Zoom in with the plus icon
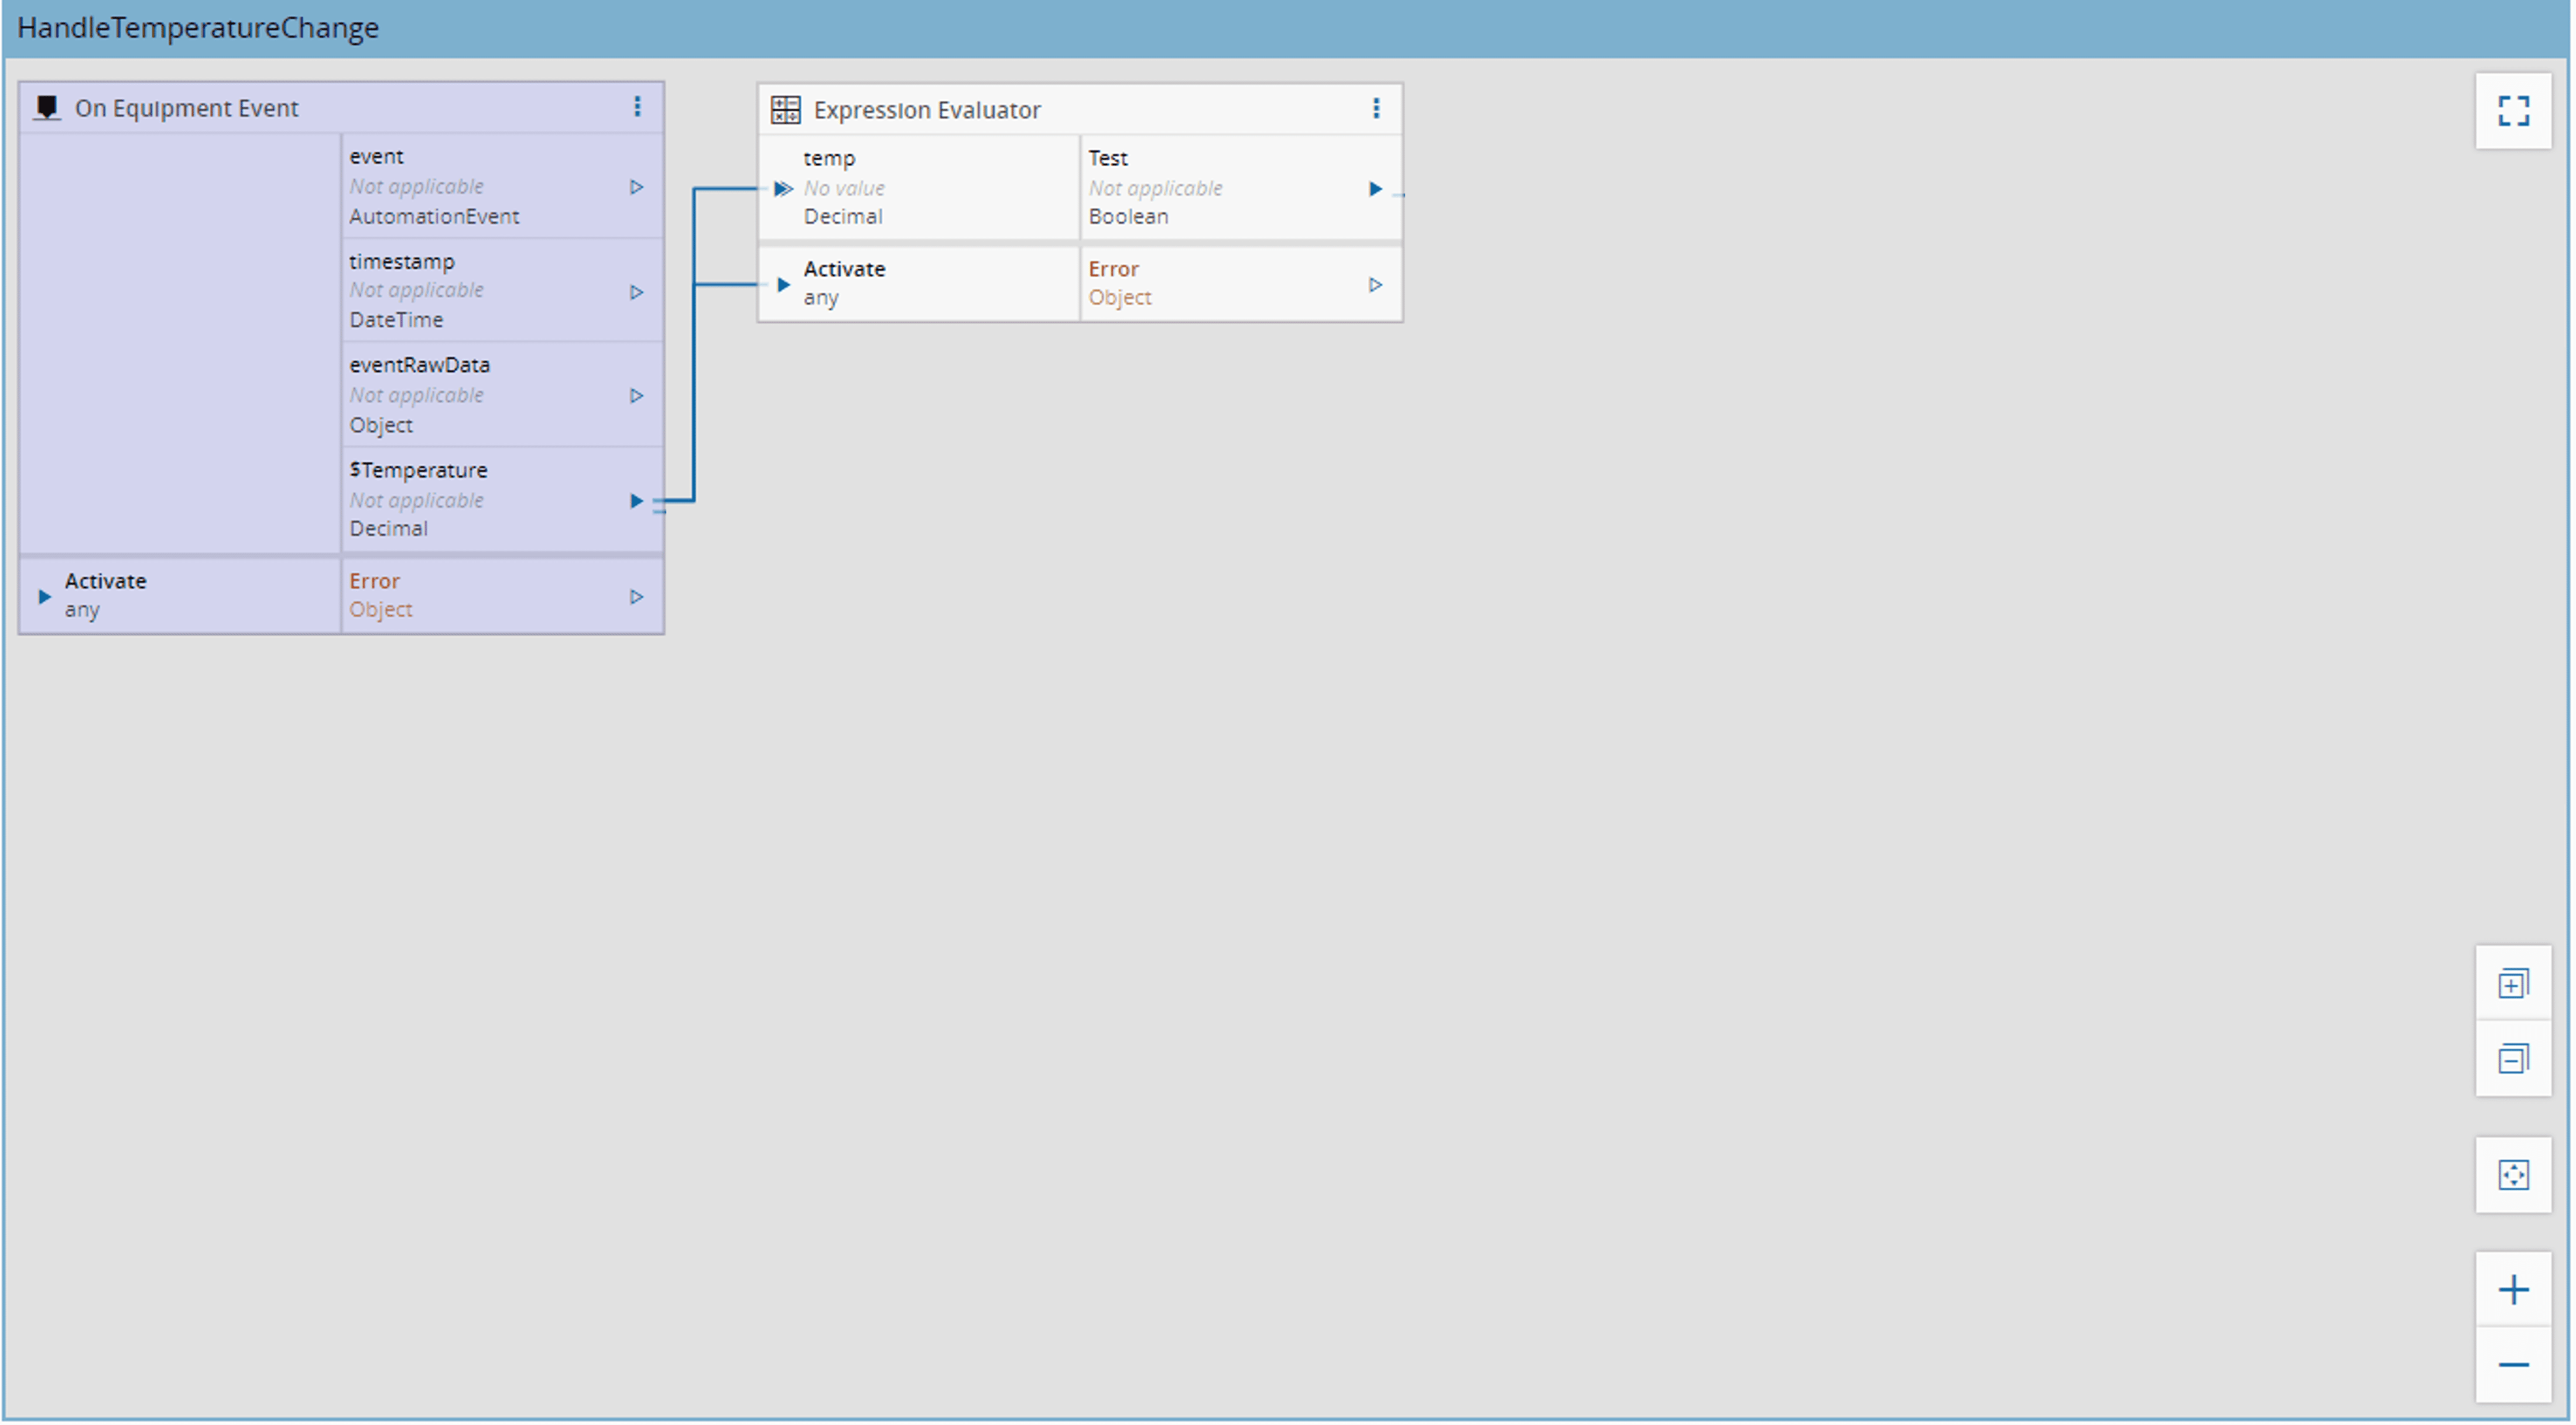The image size is (2576, 1425). coord(2513,1290)
